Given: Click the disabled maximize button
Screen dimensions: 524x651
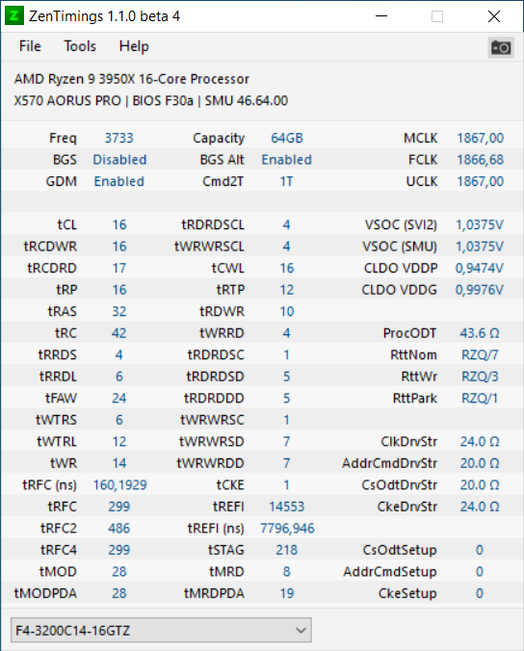Looking at the screenshot, I should (x=437, y=16).
